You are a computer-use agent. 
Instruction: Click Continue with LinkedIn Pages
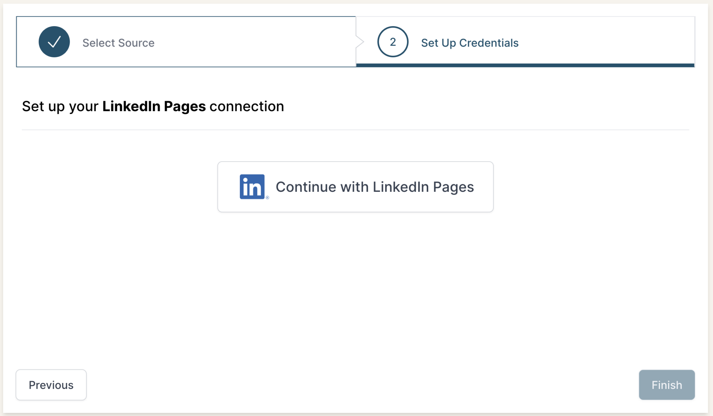click(355, 187)
